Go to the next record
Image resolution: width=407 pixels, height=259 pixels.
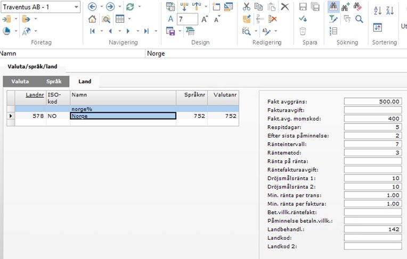pyautogui.click(x=128, y=31)
